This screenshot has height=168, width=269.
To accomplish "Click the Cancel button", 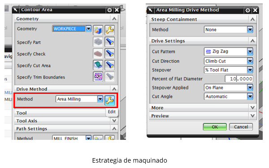I will [x=241, y=127].
